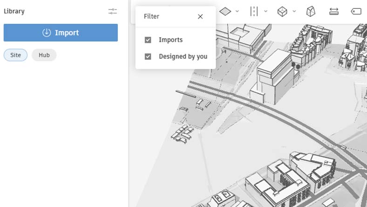Open the Library filter settings icon

click(113, 11)
